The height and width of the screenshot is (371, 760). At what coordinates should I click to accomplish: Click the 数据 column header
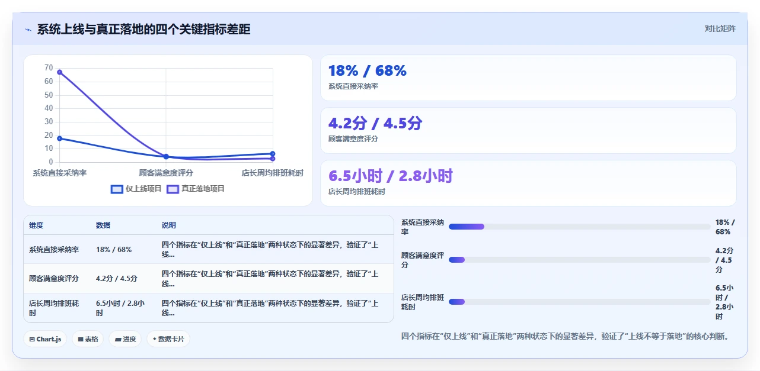click(x=103, y=225)
